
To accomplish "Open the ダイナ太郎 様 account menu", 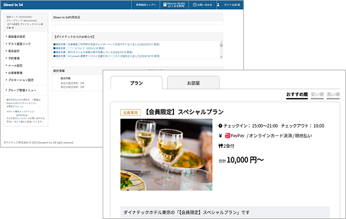I will [x=232, y=5].
